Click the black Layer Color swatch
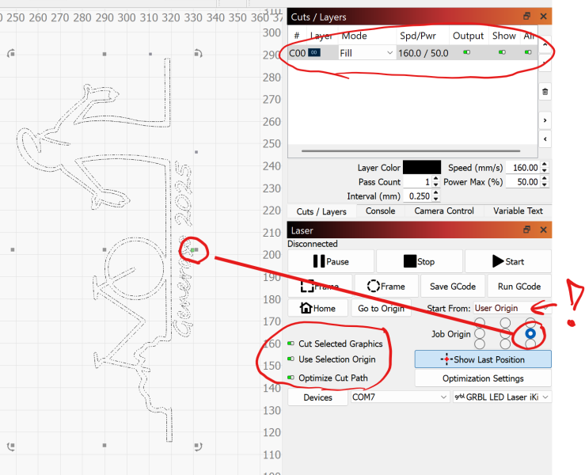Image resolution: width=585 pixels, height=475 pixels. click(422, 168)
